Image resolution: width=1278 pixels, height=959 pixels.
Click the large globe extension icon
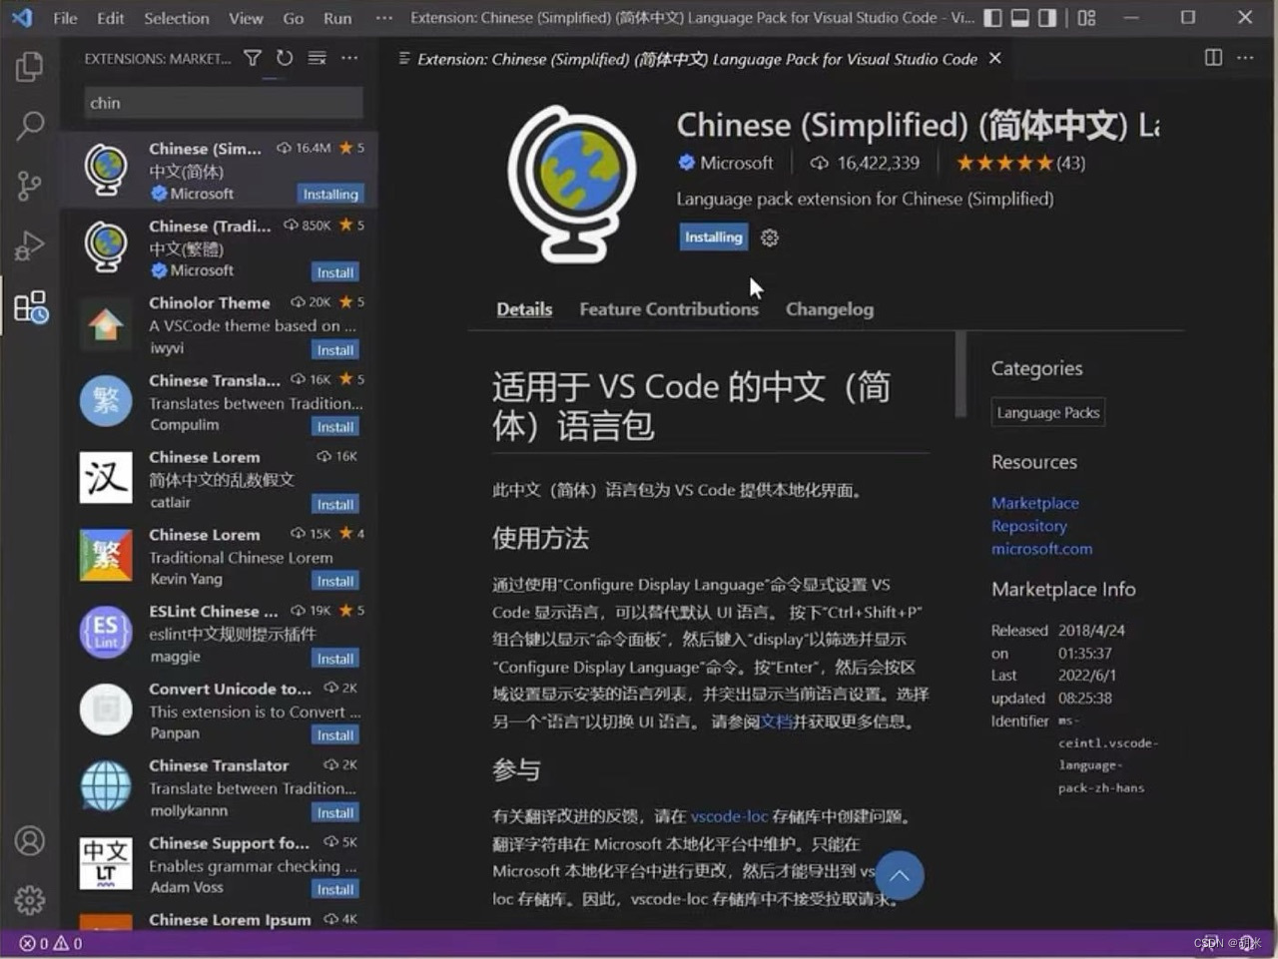point(573,184)
